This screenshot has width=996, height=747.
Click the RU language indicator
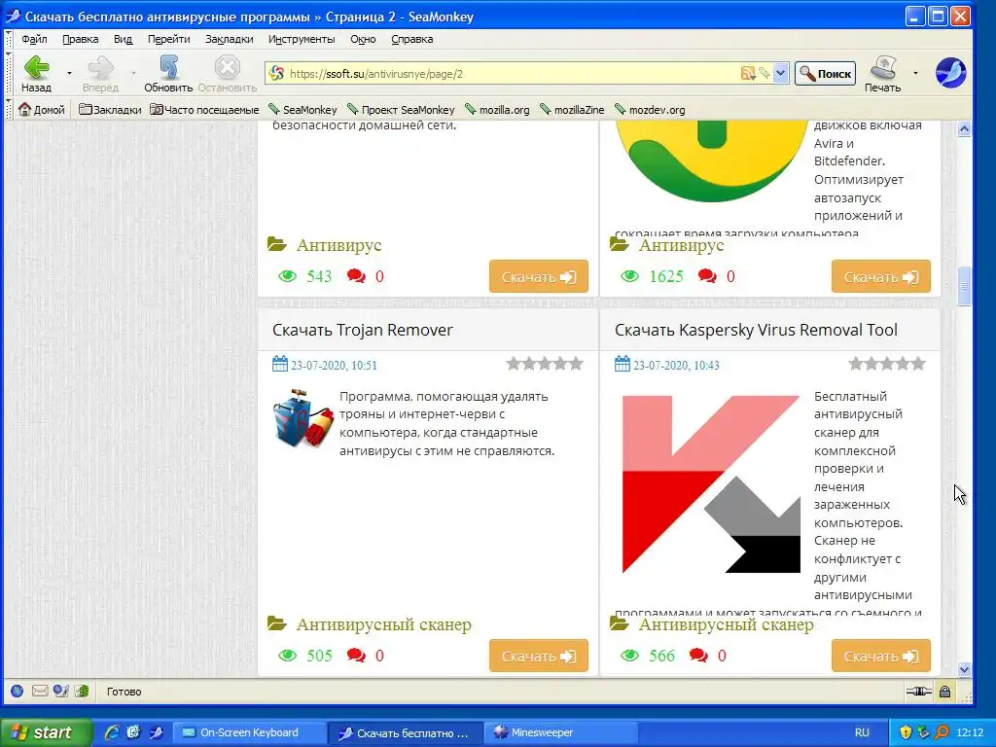tap(862, 732)
